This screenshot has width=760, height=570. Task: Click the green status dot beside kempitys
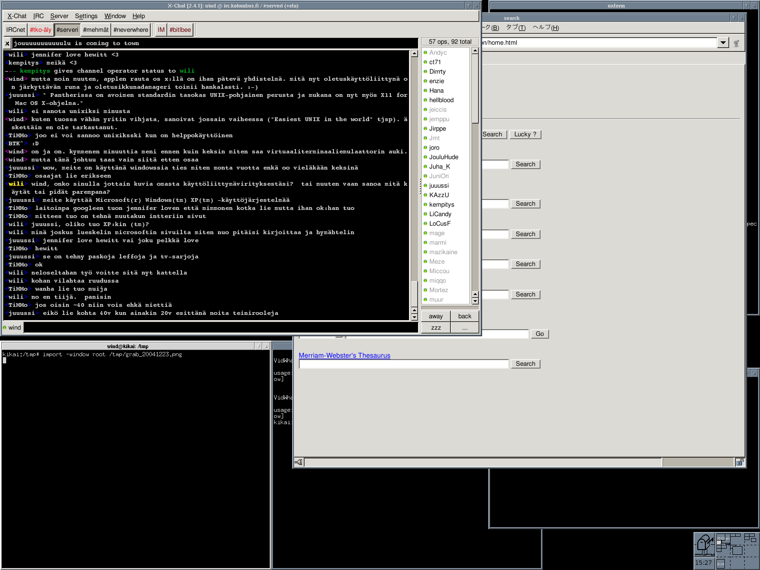click(425, 205)
